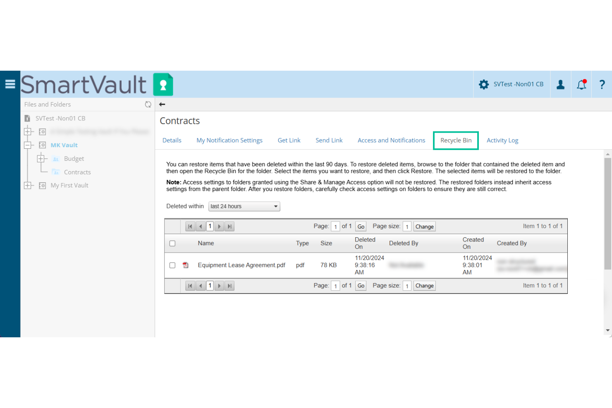Click the Go button for page navigation
The image size is (612, 408).
tap(360, 226)
